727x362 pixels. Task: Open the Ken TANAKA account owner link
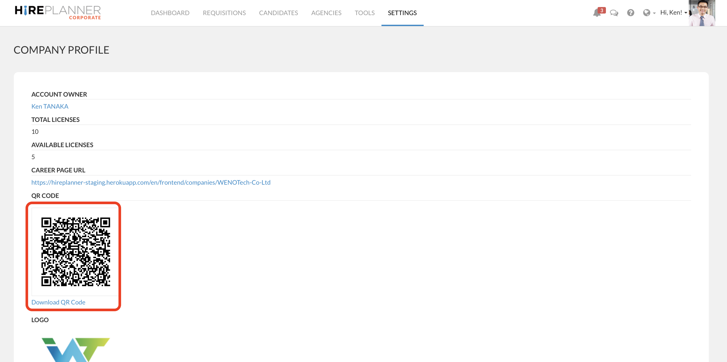(50, 106)
